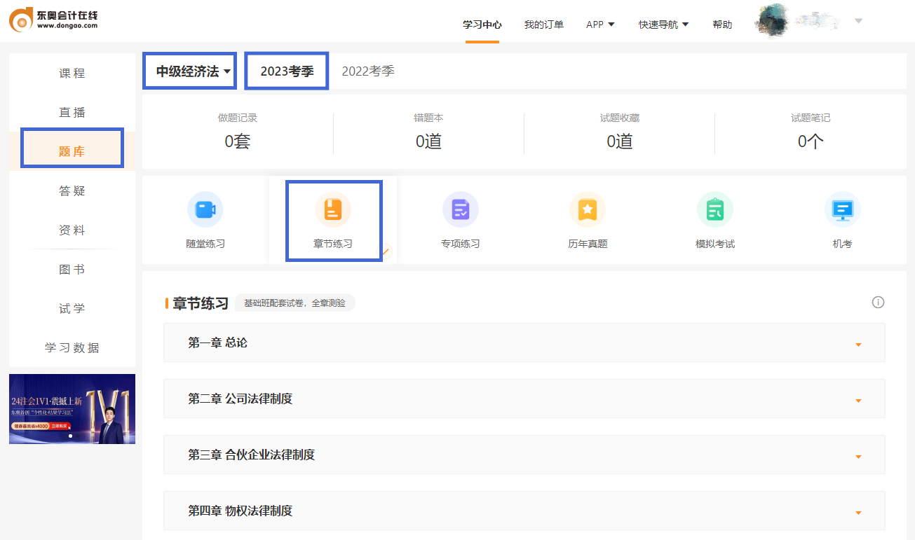Select the 专项练习 checklist icon
The height and width of the screenshot is (540, 915).
pos(460,209)
